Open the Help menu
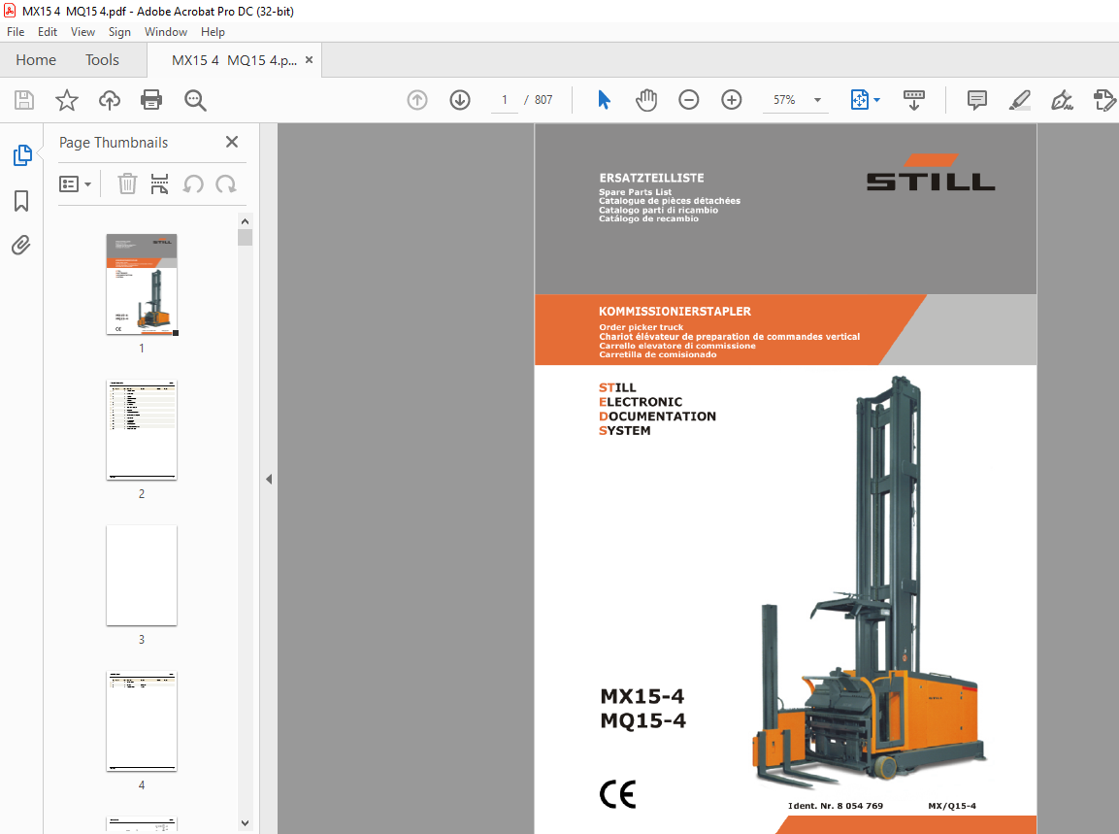The width and height of the screenshot is (1119, 834). [213, 32]
